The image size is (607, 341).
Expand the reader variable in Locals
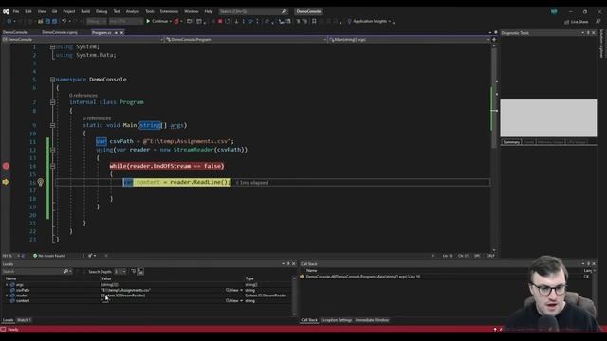(7, 296)
